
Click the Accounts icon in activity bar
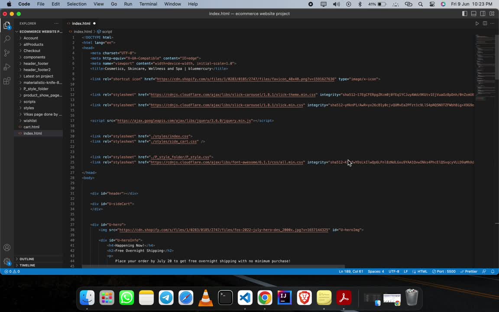[7, 248]
